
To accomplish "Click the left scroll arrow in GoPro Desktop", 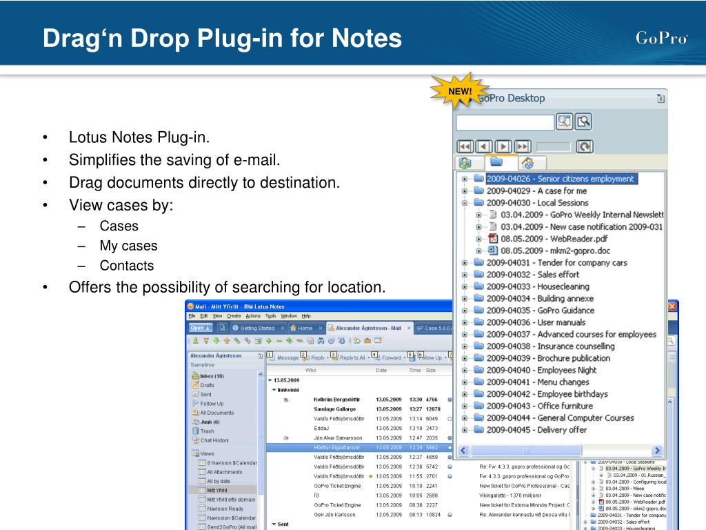I will coord(463,450).
